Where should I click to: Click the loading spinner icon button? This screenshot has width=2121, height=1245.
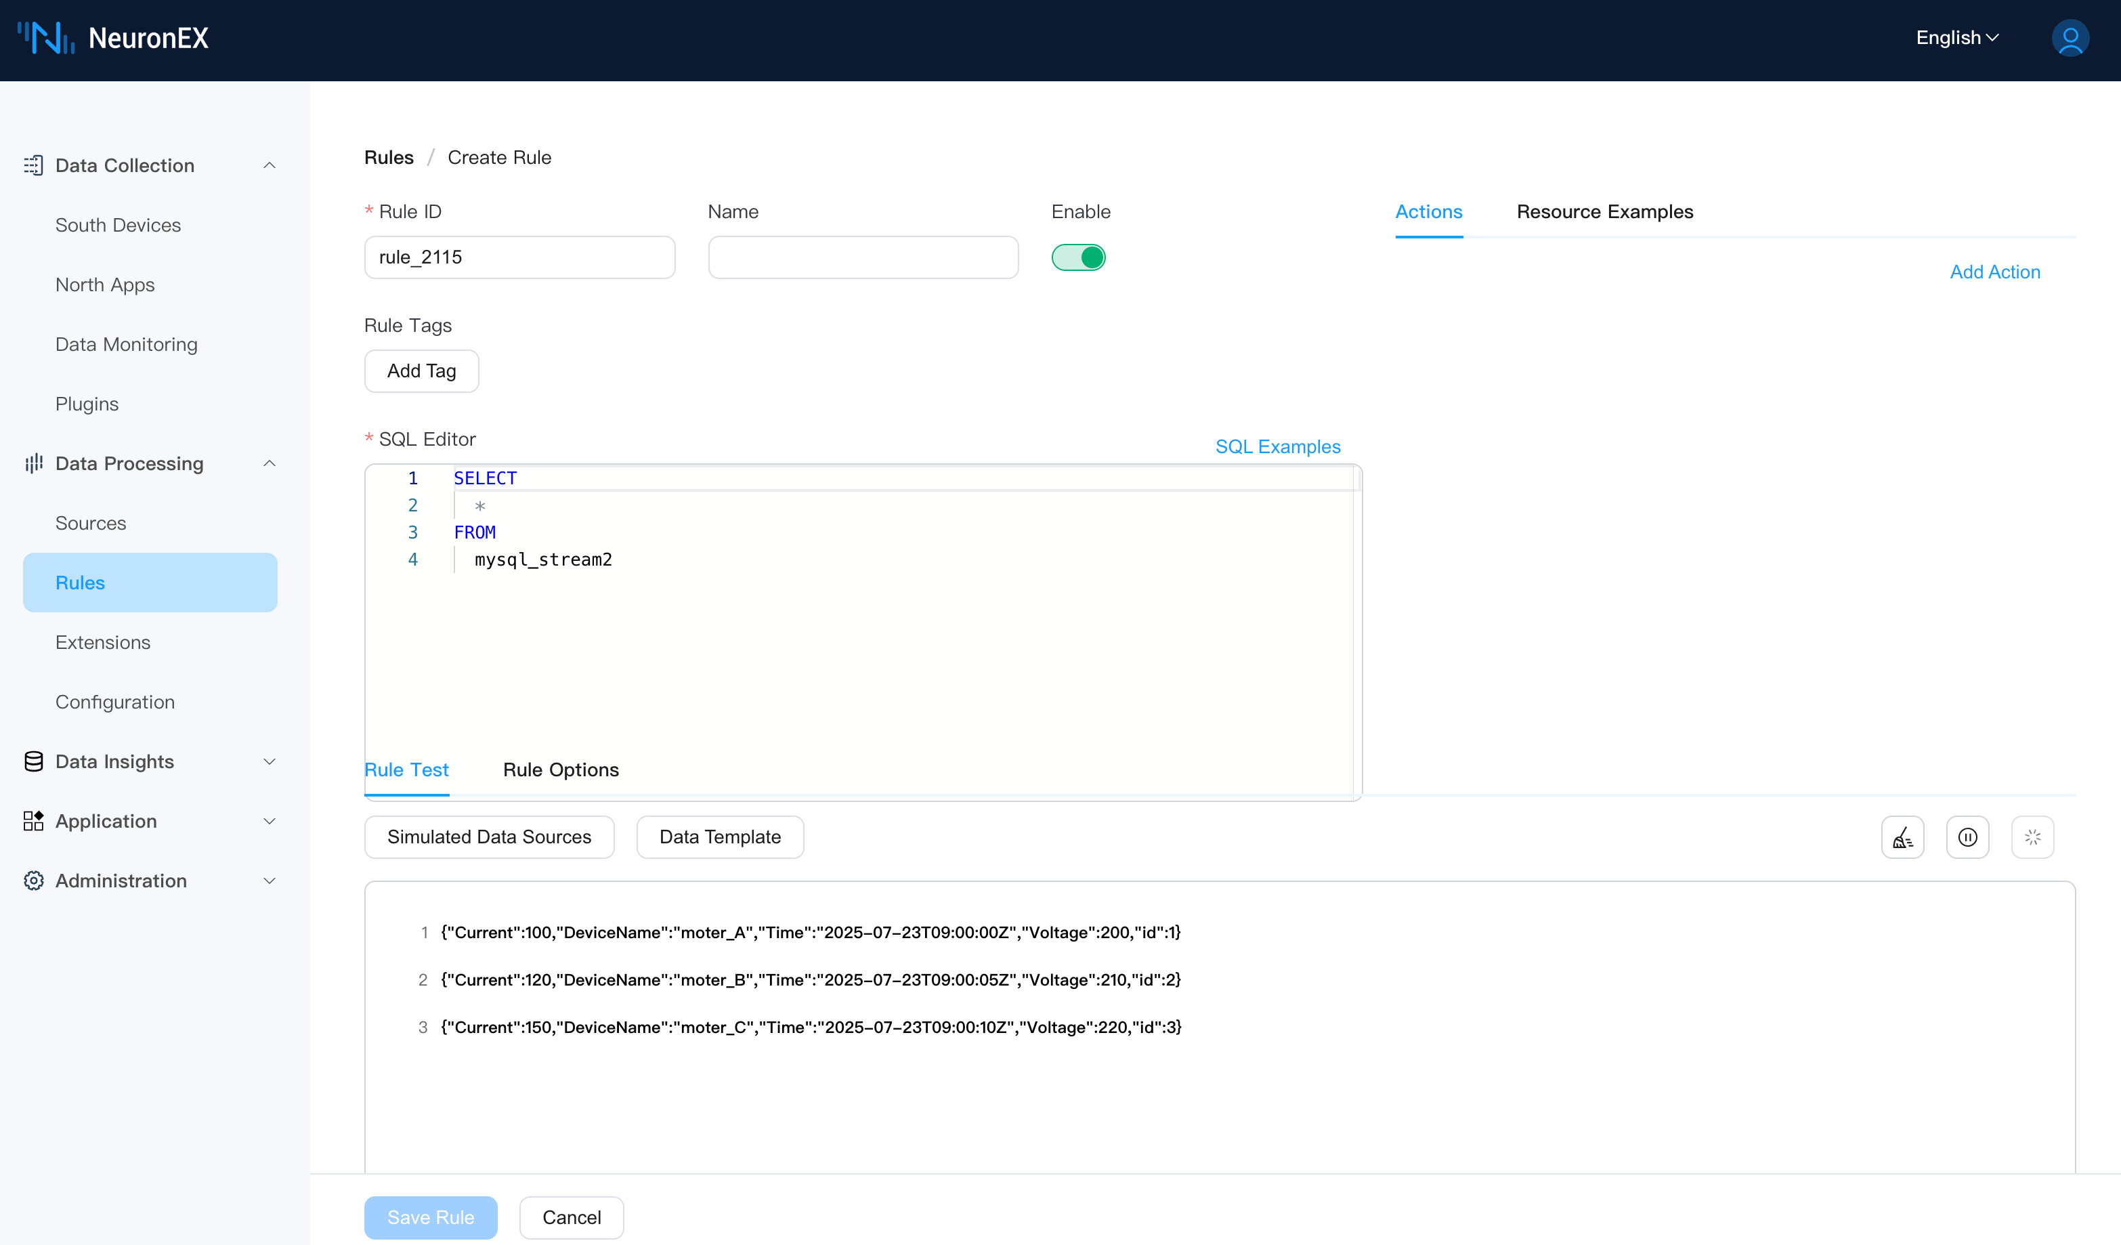(2032, 837)
